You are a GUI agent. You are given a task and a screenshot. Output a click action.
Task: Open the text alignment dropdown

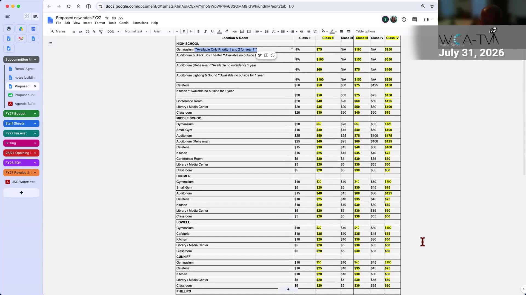258,31
